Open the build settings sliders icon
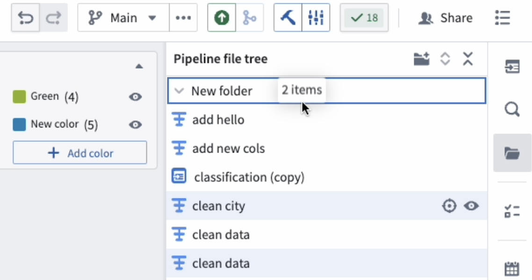This screenshot has width=532, height=280. (316, 18)
